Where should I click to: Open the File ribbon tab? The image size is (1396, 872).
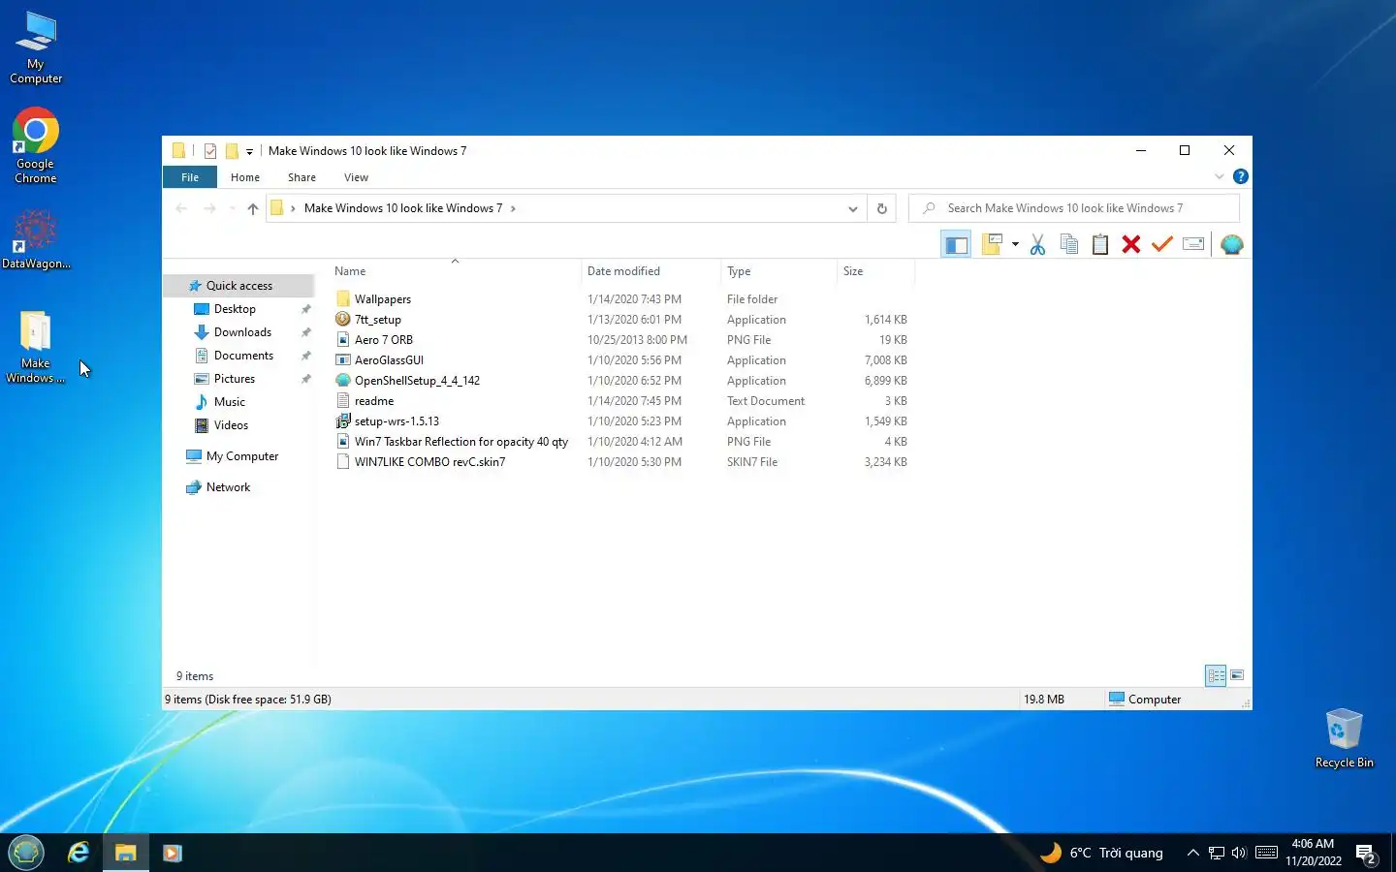(x=190, y=177)
